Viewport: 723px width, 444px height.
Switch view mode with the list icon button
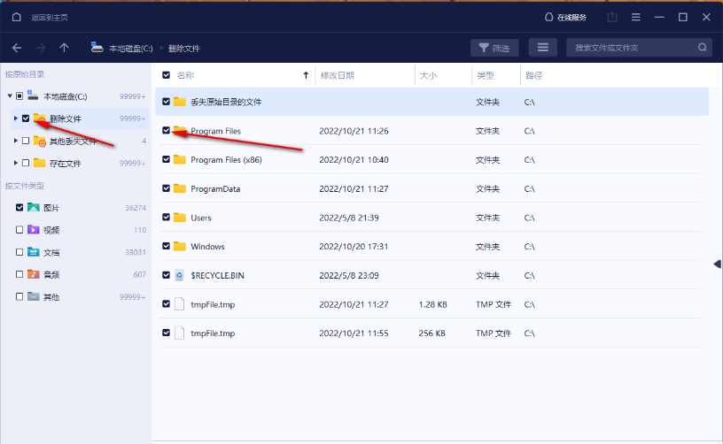[x=543, y=48]
